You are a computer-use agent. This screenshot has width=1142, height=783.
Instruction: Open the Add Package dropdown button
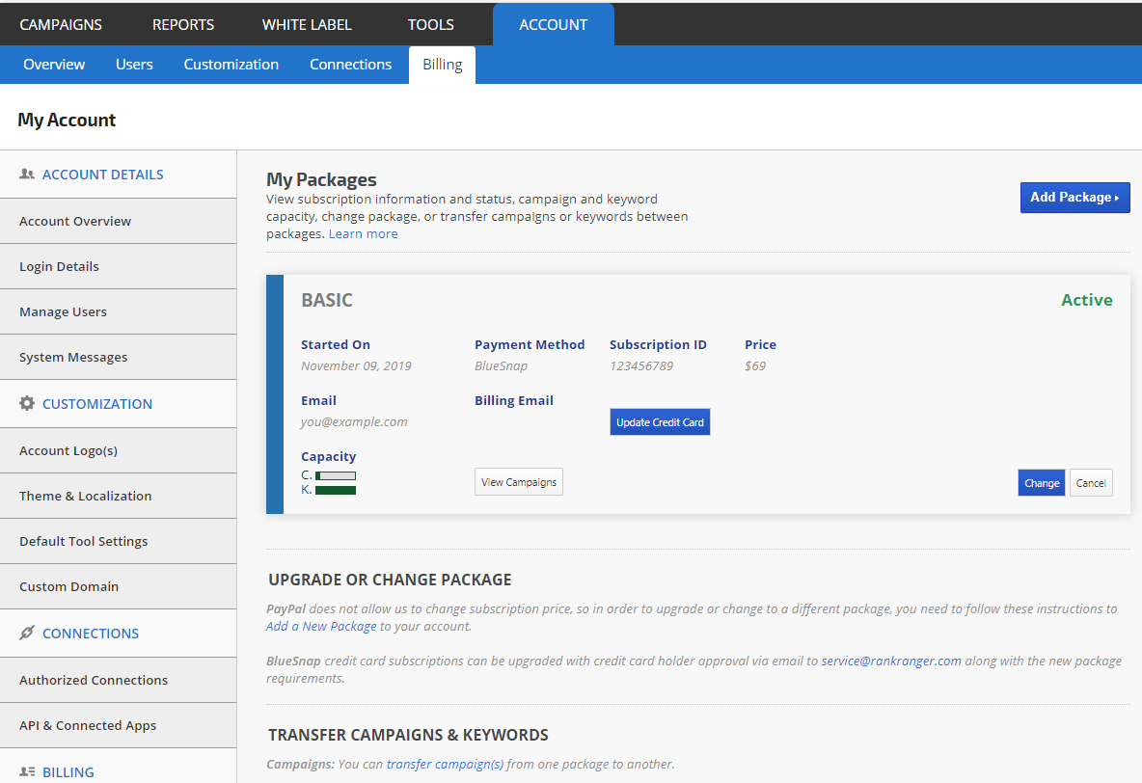click(x=1074, y=198)
